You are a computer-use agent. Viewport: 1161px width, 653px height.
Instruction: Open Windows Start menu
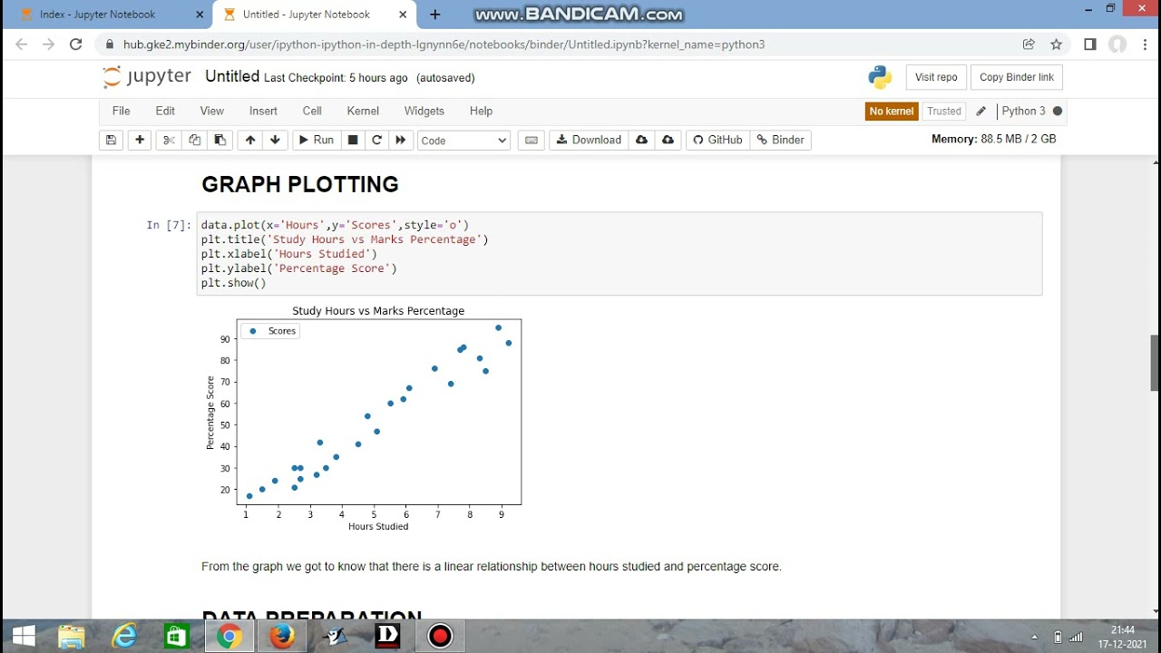point(24,637)
